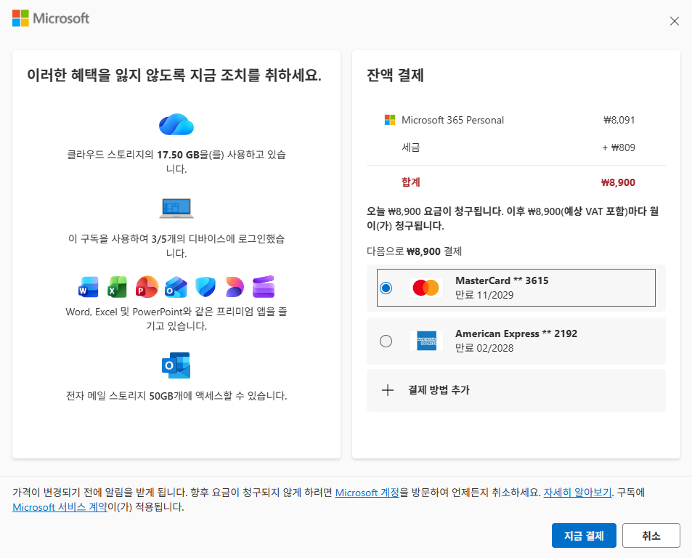Click the 다음으로 ₩8,900 결제 line
Viewport: 692px width, 558px height.
click(x=414, y=251)
